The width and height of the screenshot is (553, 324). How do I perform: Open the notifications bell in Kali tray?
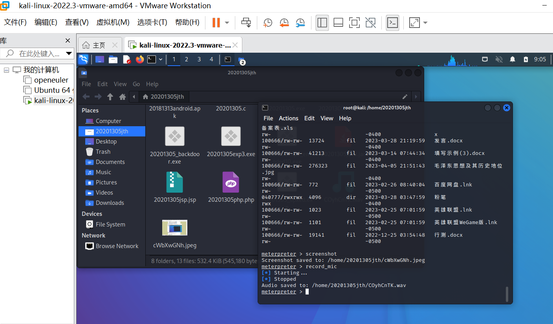point(513,59)
